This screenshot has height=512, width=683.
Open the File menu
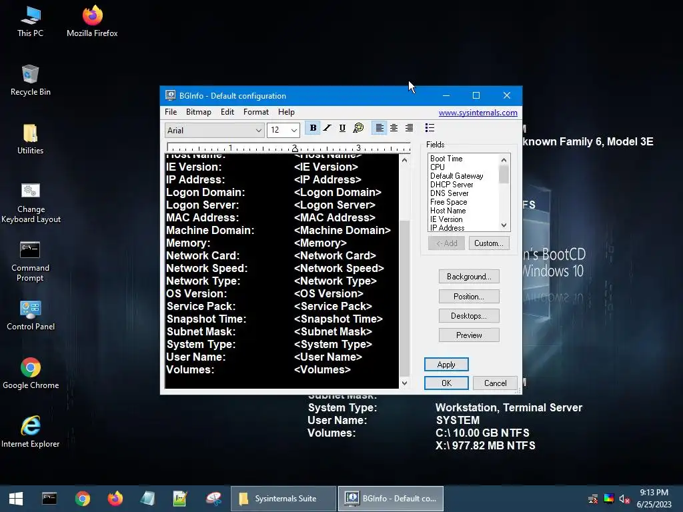click(171, 112)
